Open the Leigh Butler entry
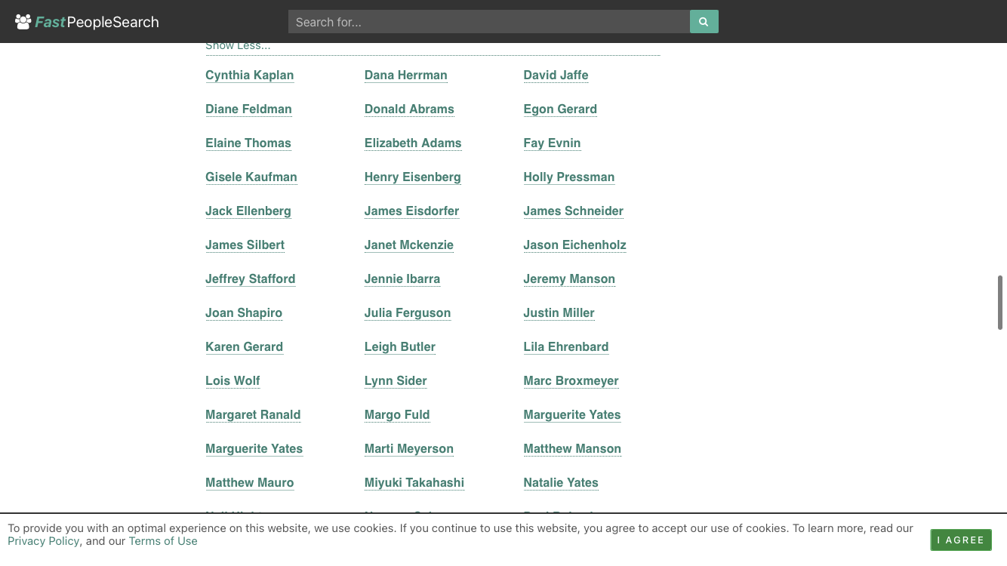The image size is (1007, 566). tap(399, 346)
